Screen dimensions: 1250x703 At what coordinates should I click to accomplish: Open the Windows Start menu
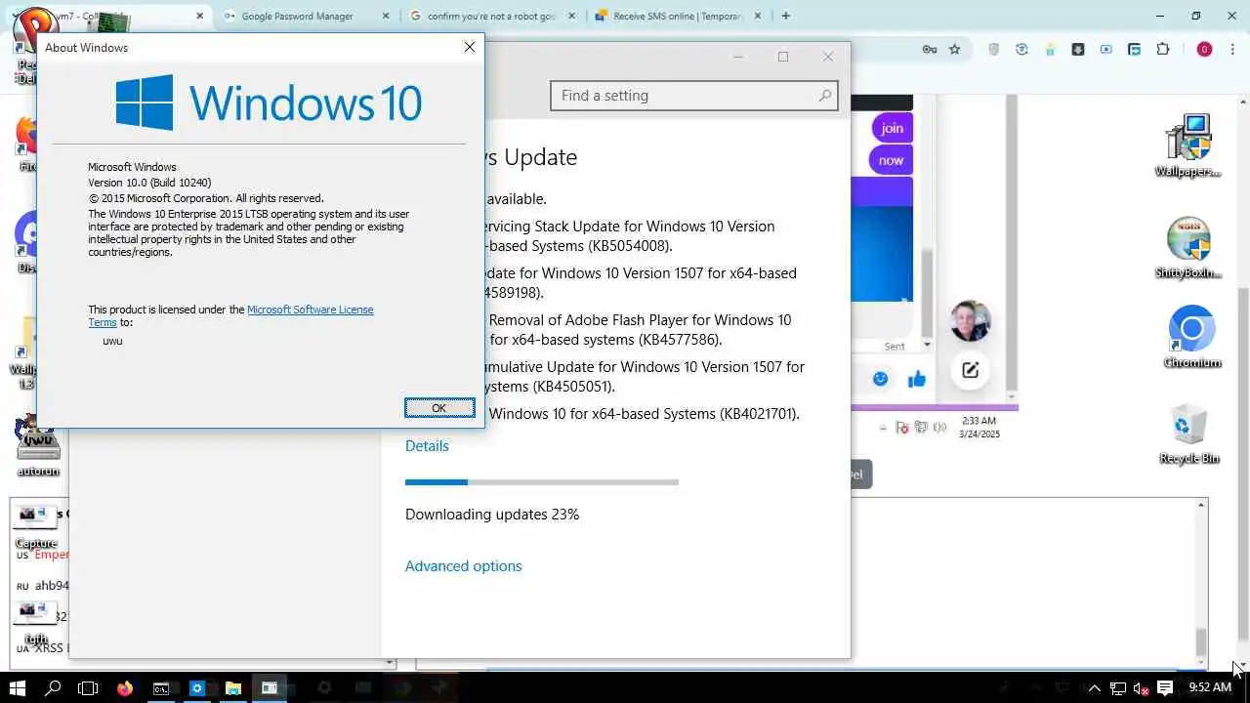point(18,688)
